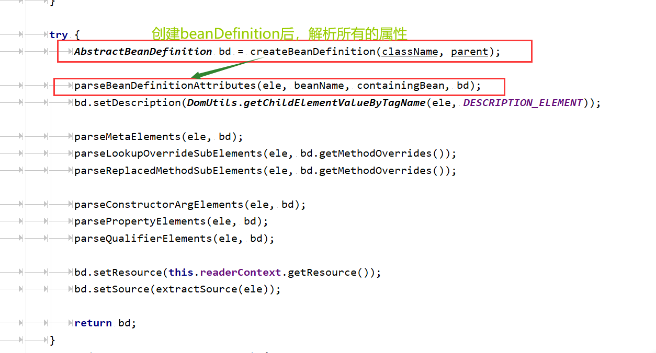Screen dimensions: 656x353
Task: Select the parent argument
Action: point(469,52)
